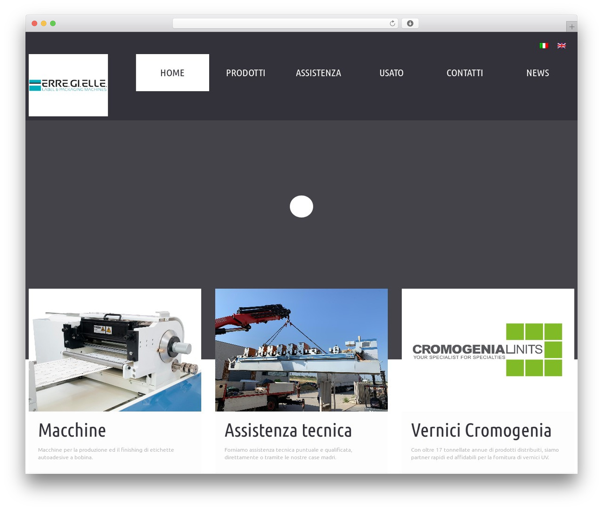Open the USATO section

(391, 73)
